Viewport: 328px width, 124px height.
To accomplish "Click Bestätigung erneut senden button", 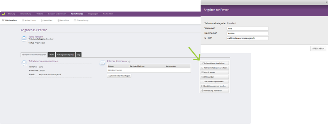I will tap(214, 86).
